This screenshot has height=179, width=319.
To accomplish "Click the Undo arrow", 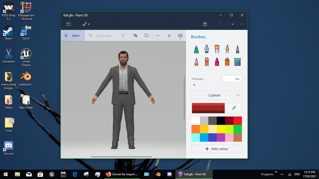I will point(221,24).
